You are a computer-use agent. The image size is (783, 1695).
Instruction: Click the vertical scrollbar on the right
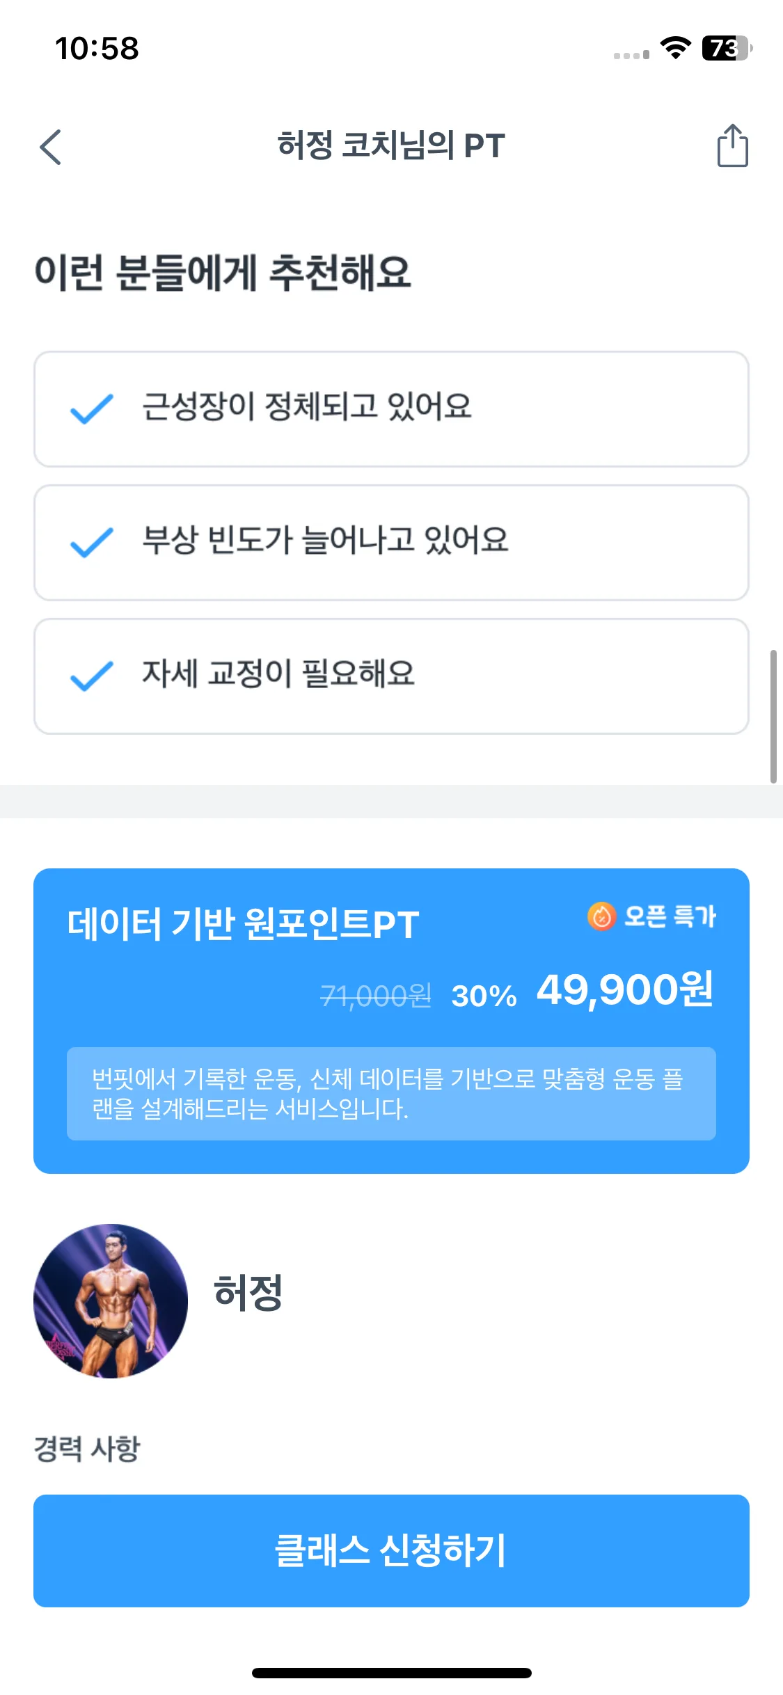(773, 717)
